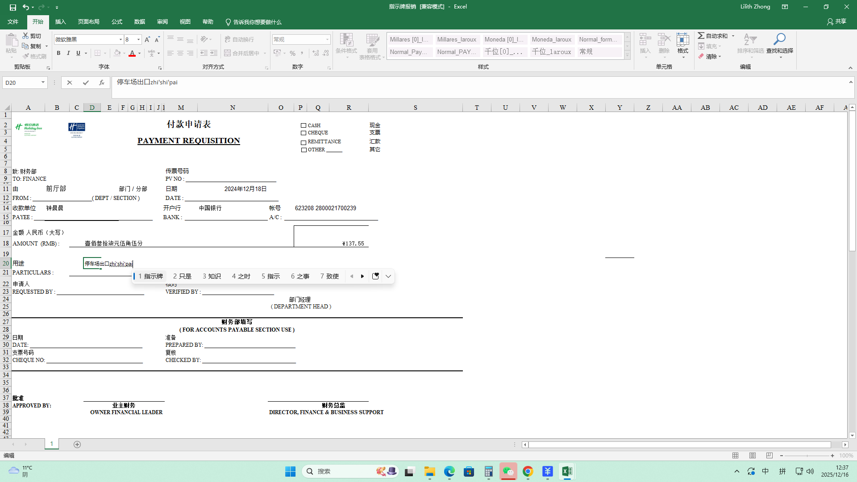Click the Find and Select magnifier icon

click(779, 39)
